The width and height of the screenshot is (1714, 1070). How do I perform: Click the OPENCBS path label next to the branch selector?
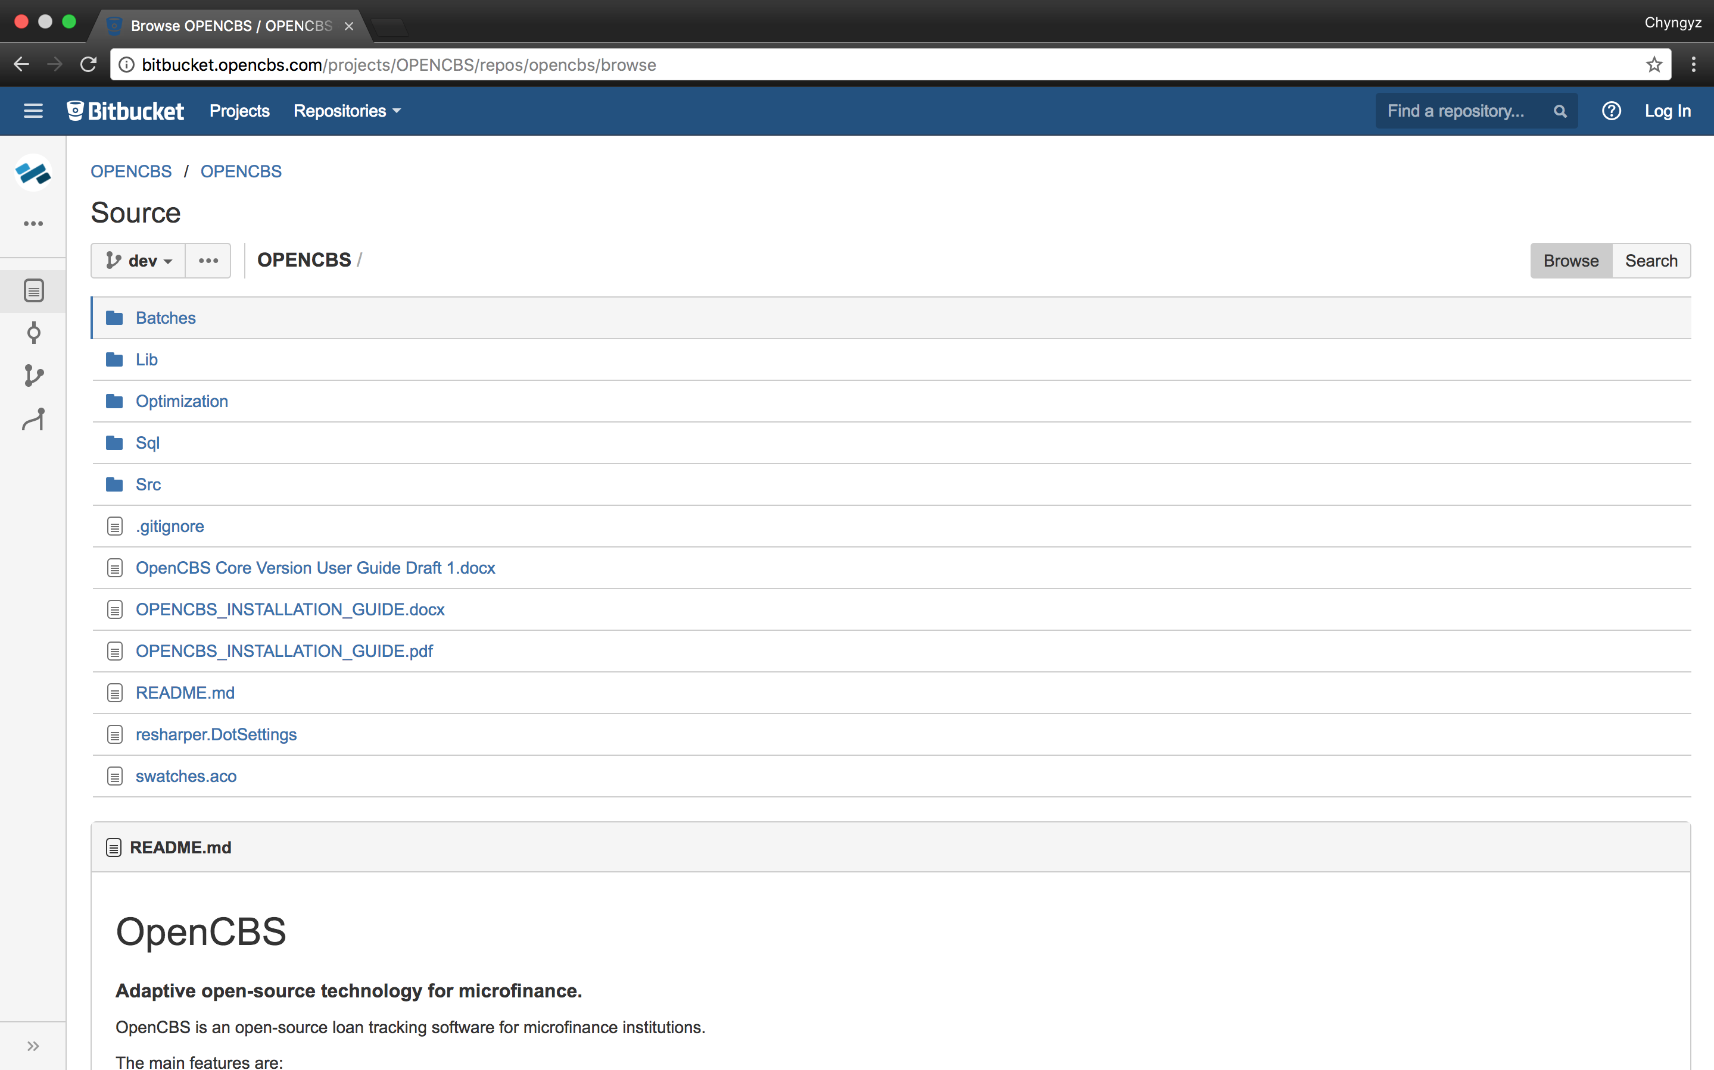[304, 261]
